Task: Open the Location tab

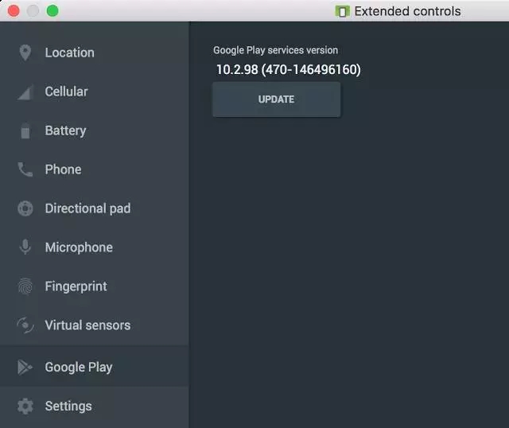Action: coord(69,53)
